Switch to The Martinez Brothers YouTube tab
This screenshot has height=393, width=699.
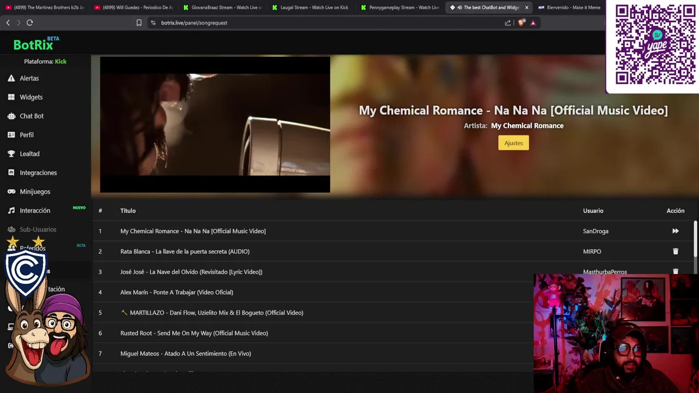tap(45, 8)
